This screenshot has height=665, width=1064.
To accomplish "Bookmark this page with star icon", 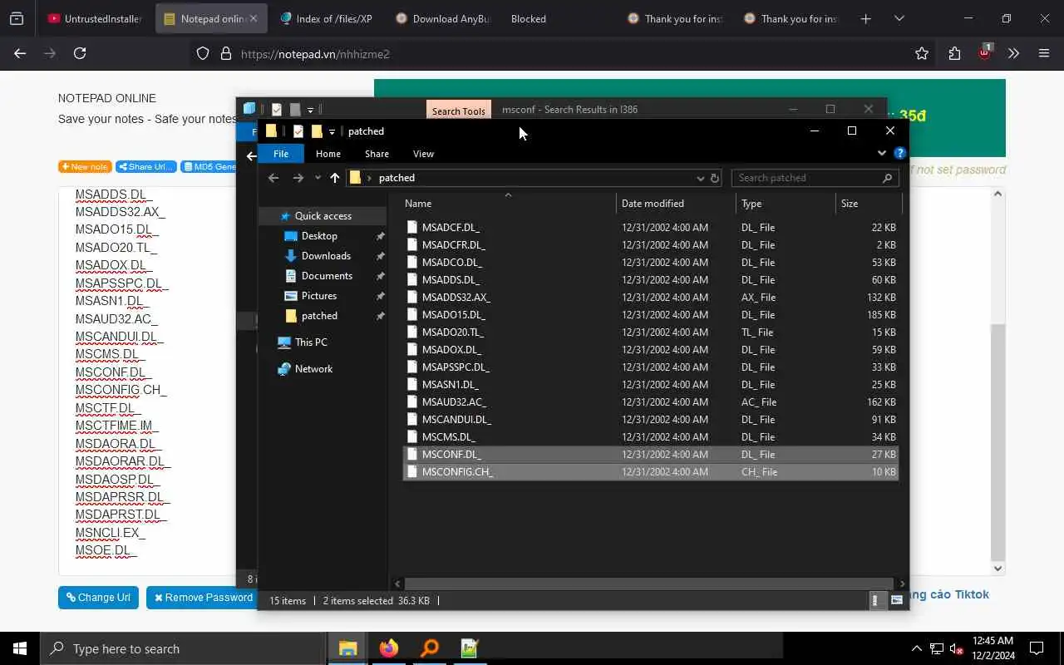I will 922,53.
